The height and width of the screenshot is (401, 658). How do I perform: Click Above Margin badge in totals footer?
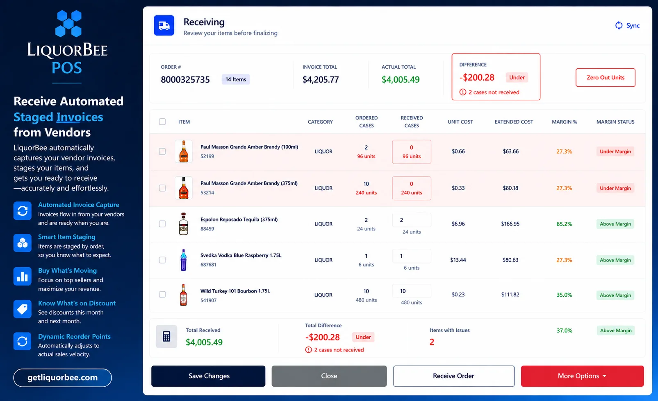click(x=616, y=331)
